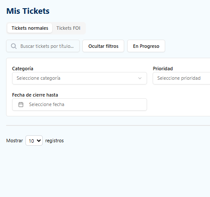210x197 pixels.
Task: Open the Mostrar 10 registros dropdown
Action: [x=34, y=141]
